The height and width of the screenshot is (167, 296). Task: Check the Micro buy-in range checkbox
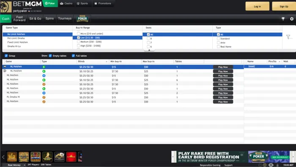pos(78,33)
